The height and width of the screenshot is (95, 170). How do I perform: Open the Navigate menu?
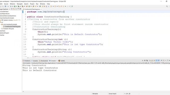20,4
